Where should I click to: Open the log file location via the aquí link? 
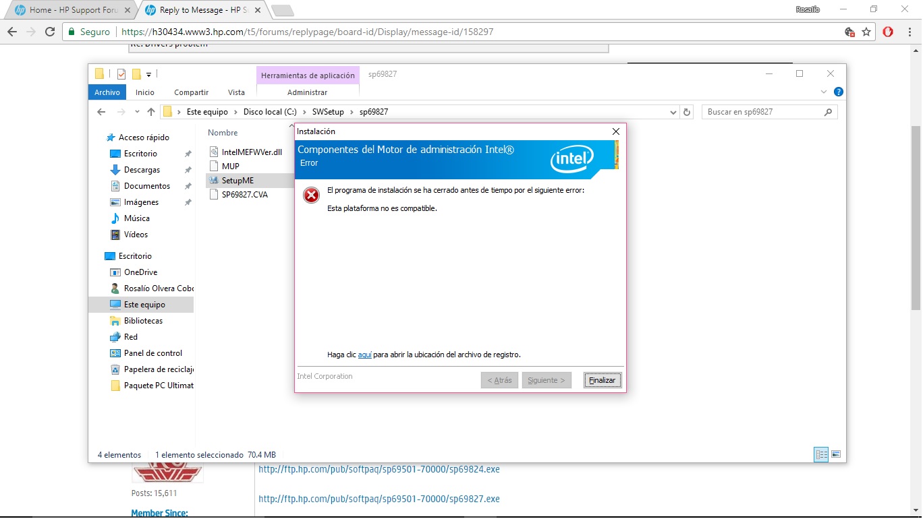[365, 355]
